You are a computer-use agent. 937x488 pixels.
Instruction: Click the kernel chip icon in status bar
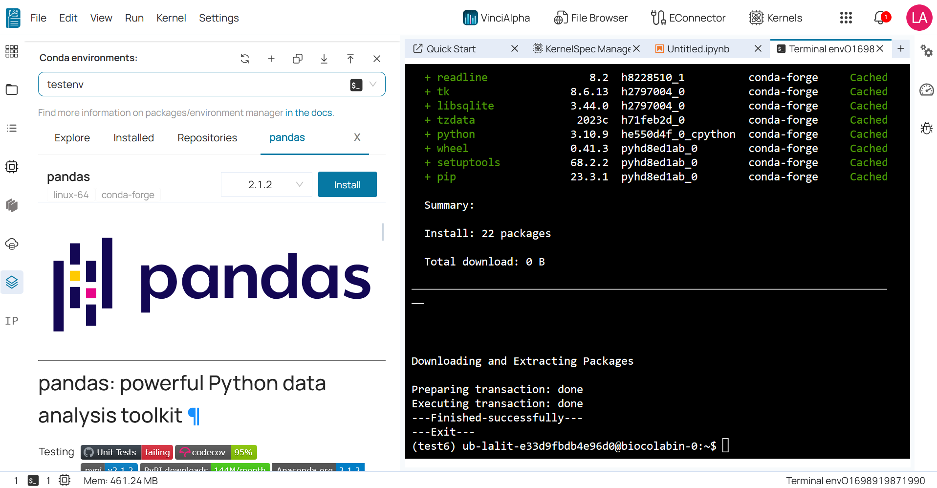(x=65, y=480)
